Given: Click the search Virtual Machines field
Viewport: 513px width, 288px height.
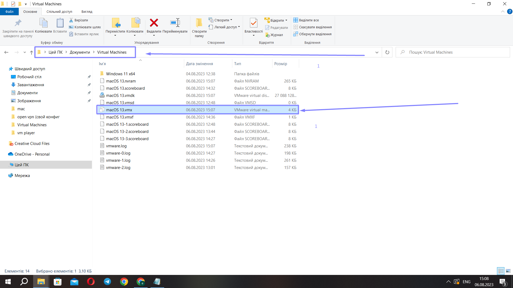Looking at the screenshot, I should [453, 52].
